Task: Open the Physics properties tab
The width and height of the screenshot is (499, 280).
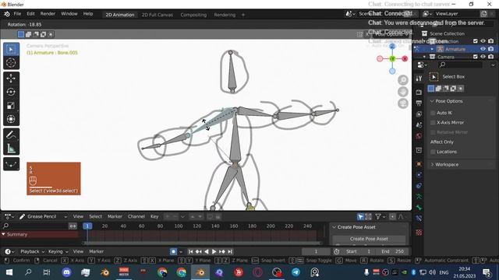Action: coord(419,174)
